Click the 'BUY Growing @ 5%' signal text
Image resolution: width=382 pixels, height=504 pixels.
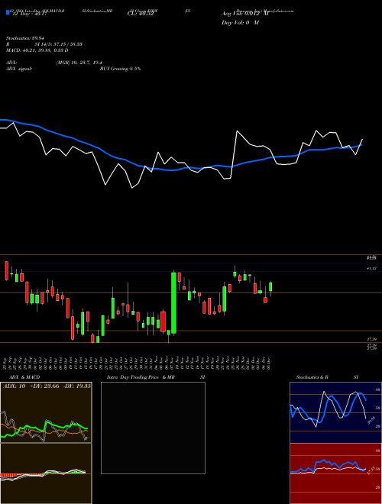(120, 69)
